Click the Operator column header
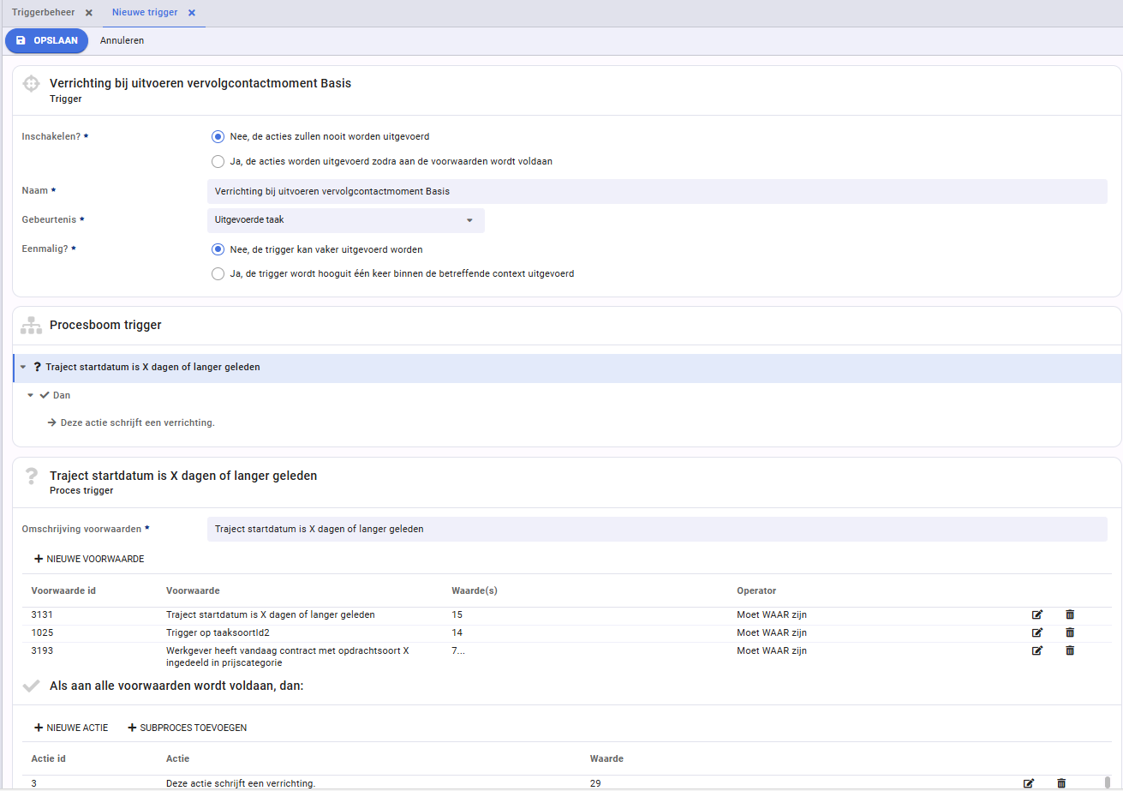The height and width of the screenshot is (791, 1123). (x=756, y=590)
